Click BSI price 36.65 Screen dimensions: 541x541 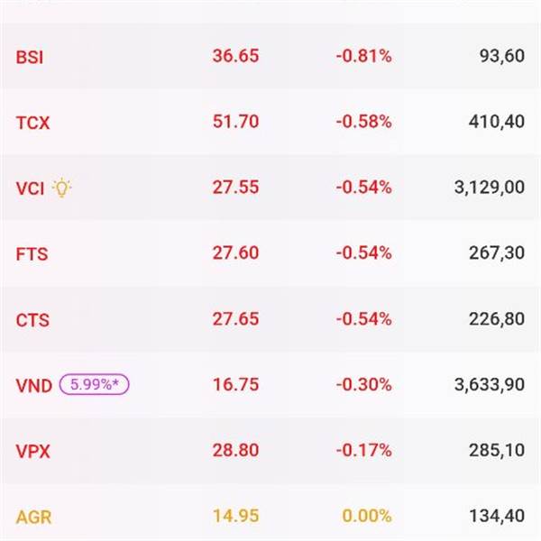(235, 56)
